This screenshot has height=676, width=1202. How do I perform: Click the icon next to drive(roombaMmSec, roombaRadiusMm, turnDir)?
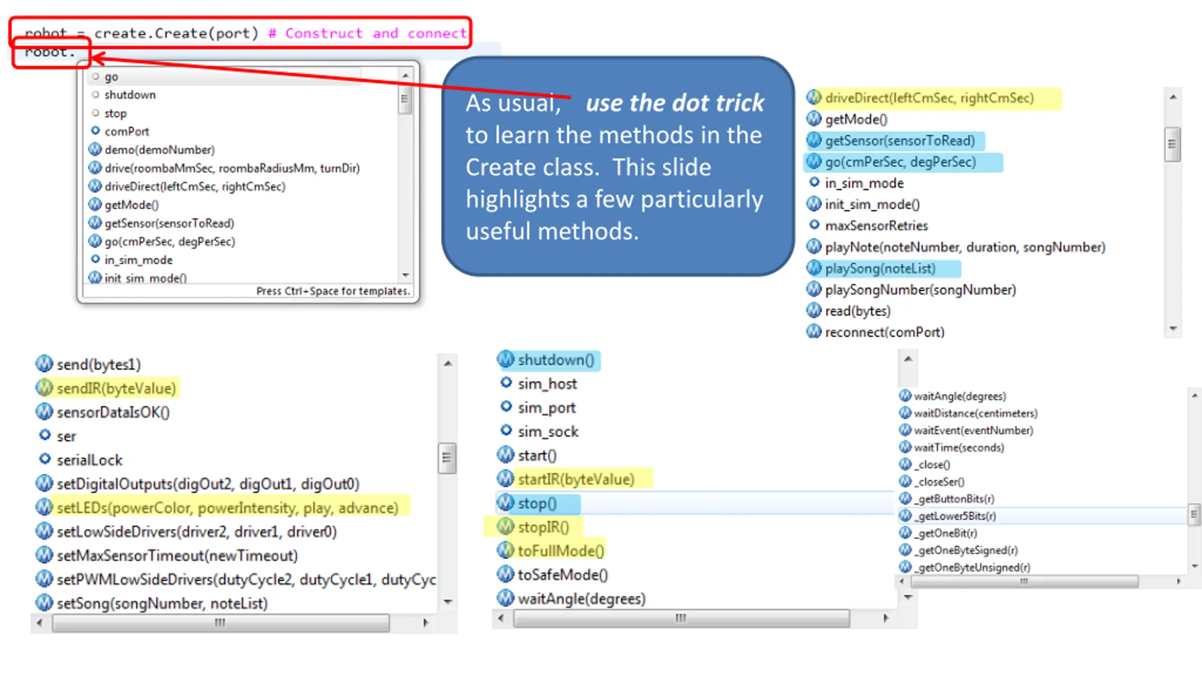click(x=95, y=168)
